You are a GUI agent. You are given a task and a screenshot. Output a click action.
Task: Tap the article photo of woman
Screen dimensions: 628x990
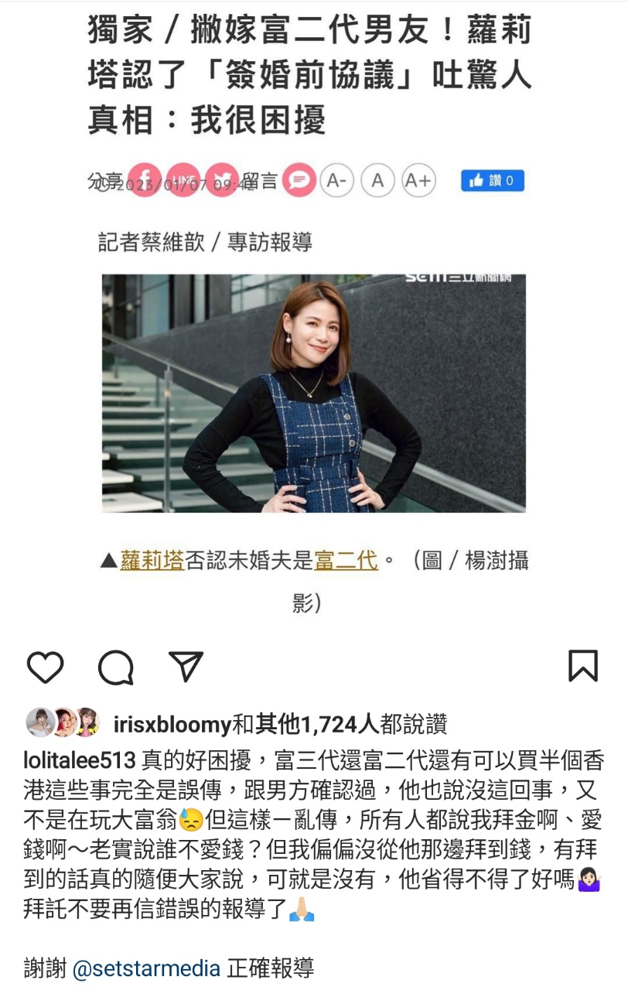pos(314,393)
